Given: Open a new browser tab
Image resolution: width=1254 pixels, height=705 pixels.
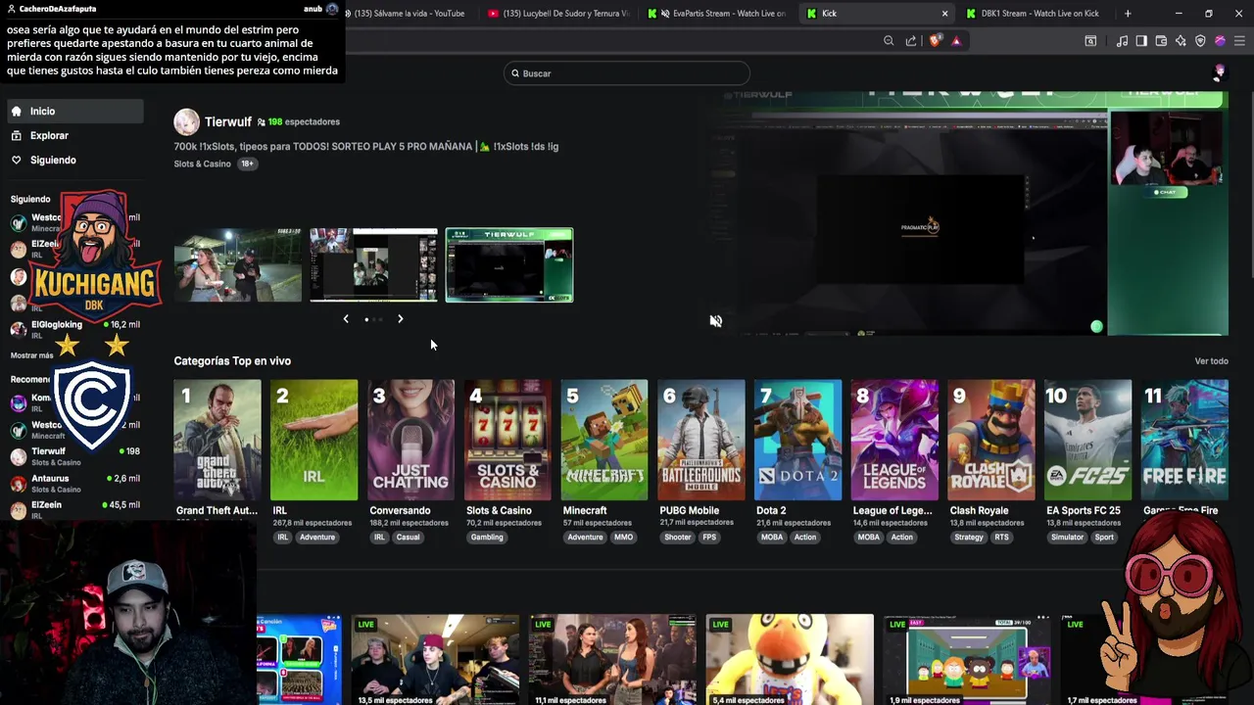Looking at the screenshot, I should [x=1128, y=14].
